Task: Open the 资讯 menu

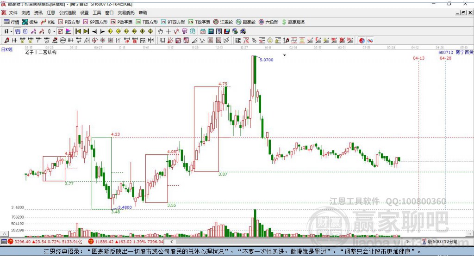Action: point(38,12)
